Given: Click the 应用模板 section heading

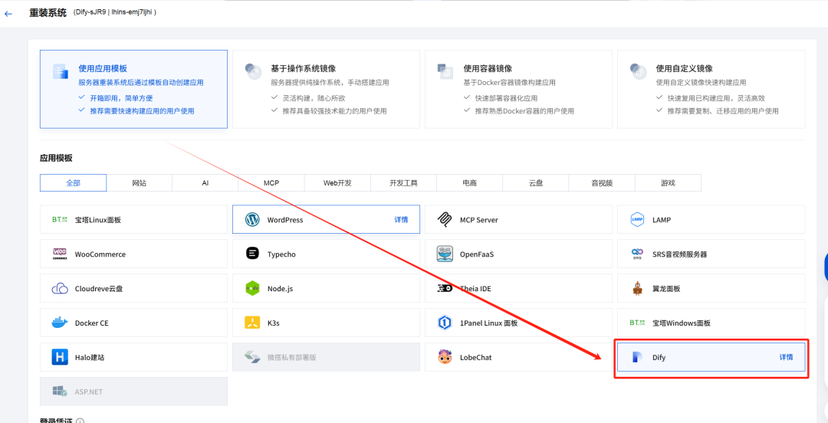Looking at the screenshot, I should 56,158.
